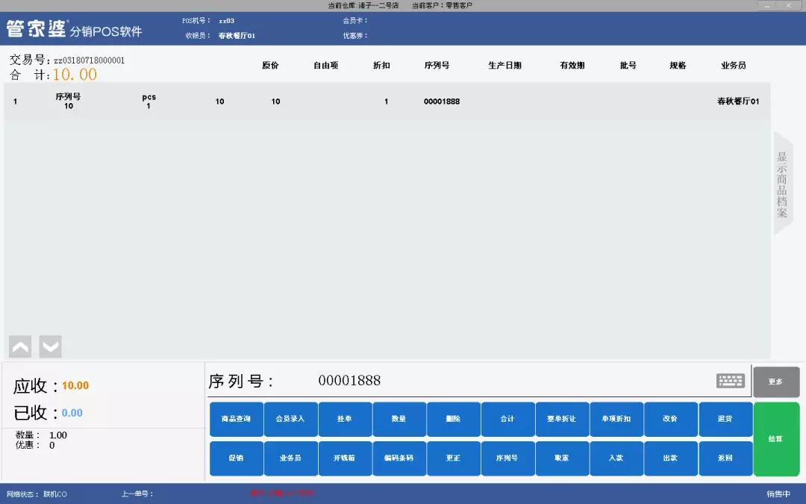Click the POS机号 value zz03
The width and height of the screenshot is (806, 504).
pos(227,21)
